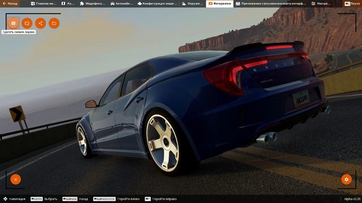The image size is (362, 203).
Task: Click the NUMPAD0 Назад hint
Action: coord(75,199)
